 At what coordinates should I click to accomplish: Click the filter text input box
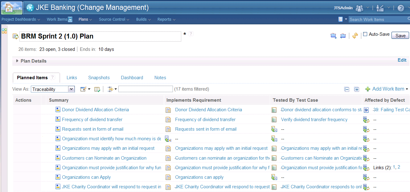(146, 89)
